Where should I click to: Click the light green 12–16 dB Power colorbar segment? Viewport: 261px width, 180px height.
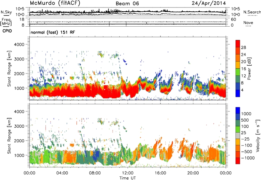238,72
